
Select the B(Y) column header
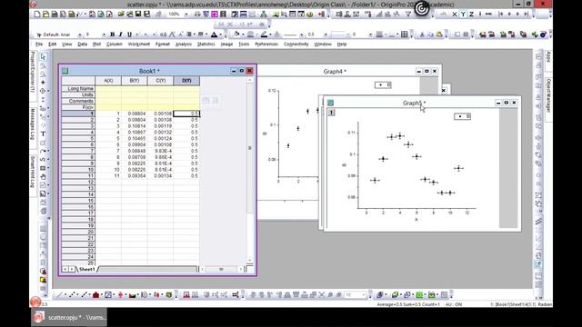tap(135, 81)
